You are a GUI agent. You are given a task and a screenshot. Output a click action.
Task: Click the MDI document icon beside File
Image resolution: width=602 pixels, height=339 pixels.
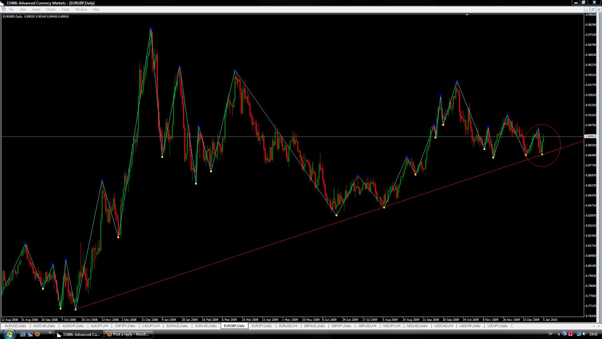coord(3,9)
